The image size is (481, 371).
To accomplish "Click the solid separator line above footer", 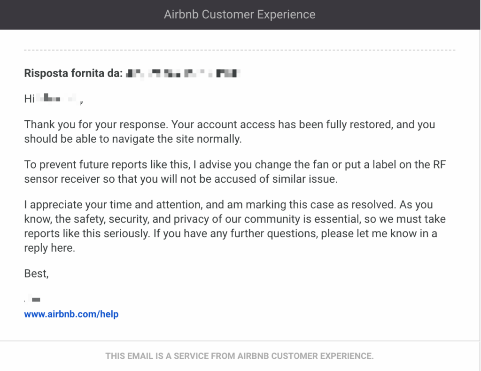I will pos(240,340).
